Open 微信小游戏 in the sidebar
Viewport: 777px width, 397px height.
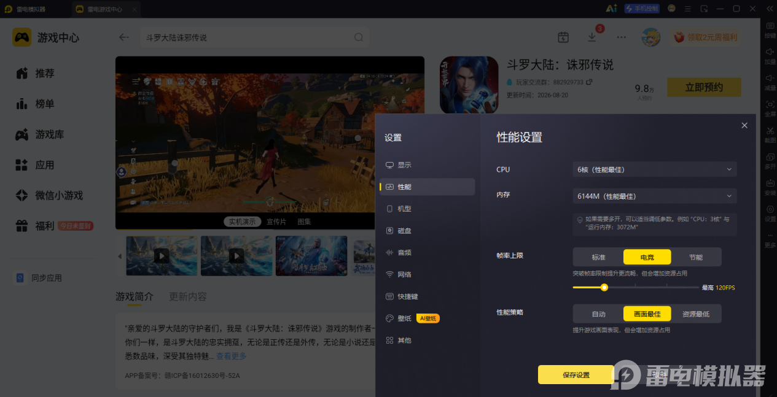pyautogui.click(x=49, y=196)
